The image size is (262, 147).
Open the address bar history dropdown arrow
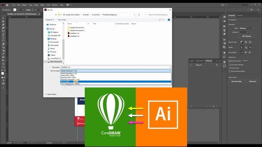click(135, 15)
